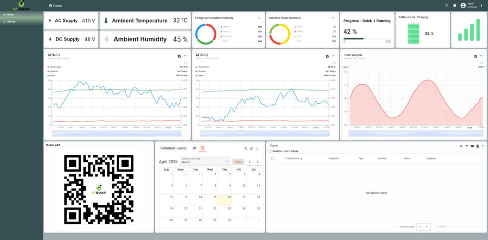Go to next month in calendar

click(258, 161)
